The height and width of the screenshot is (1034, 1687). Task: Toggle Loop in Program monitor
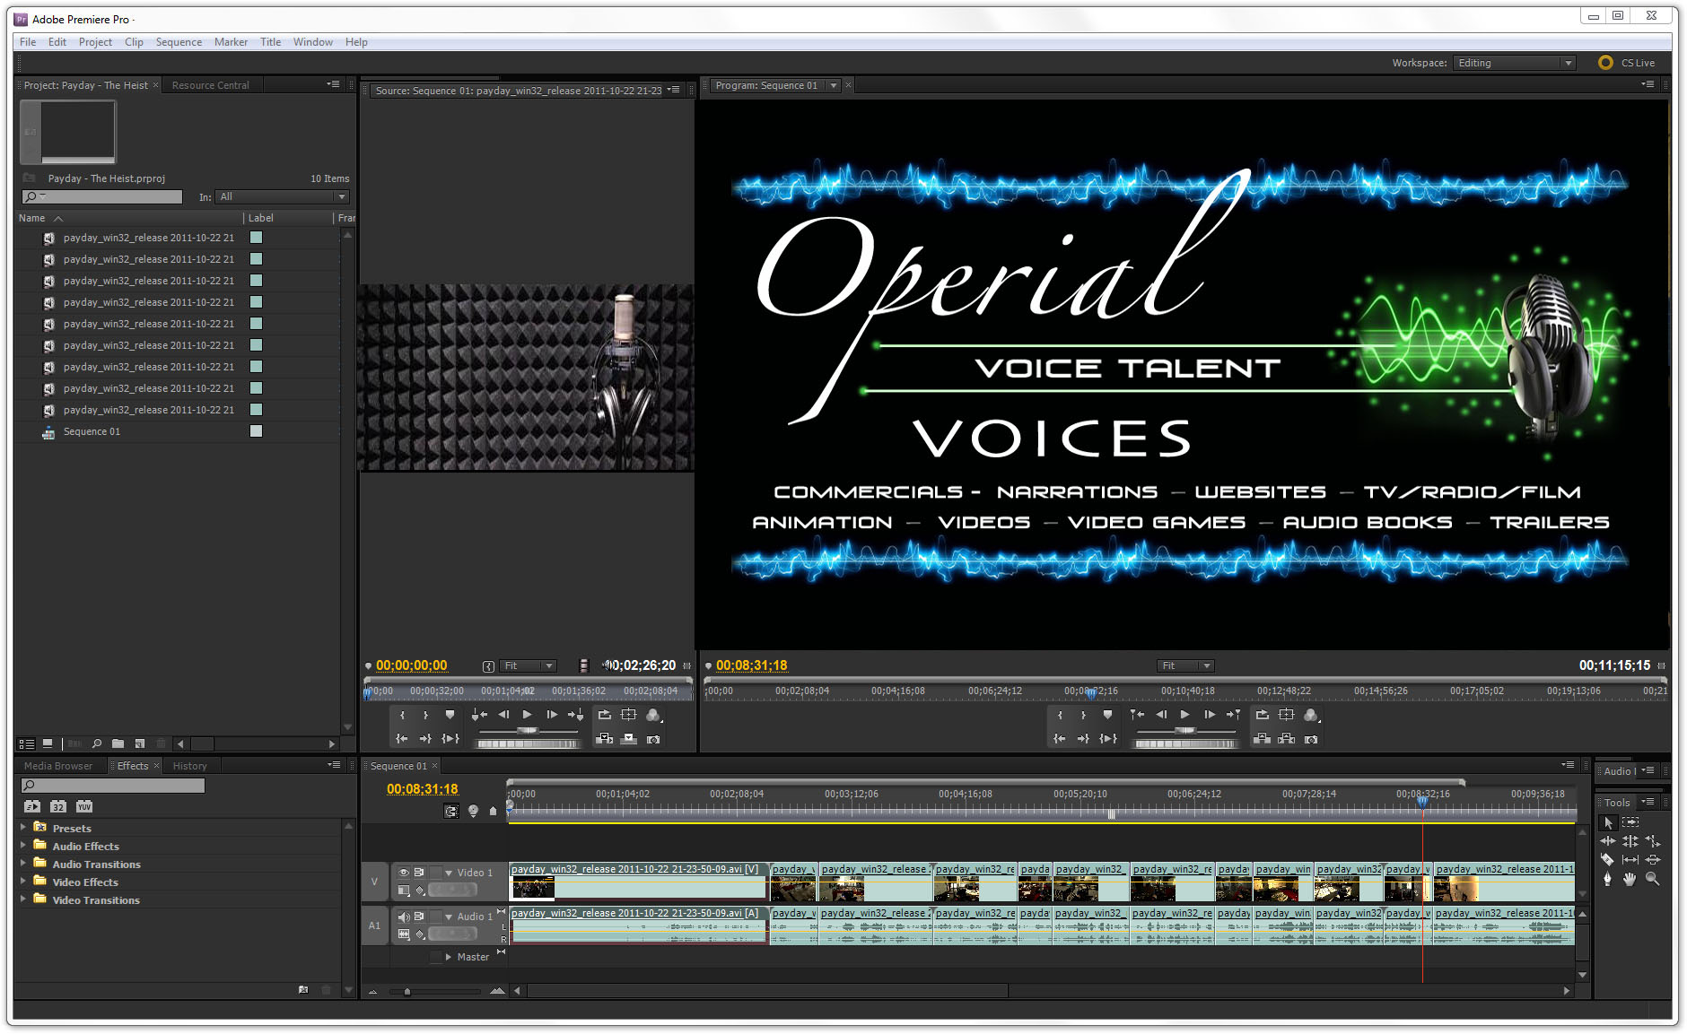pos(1263,715)
